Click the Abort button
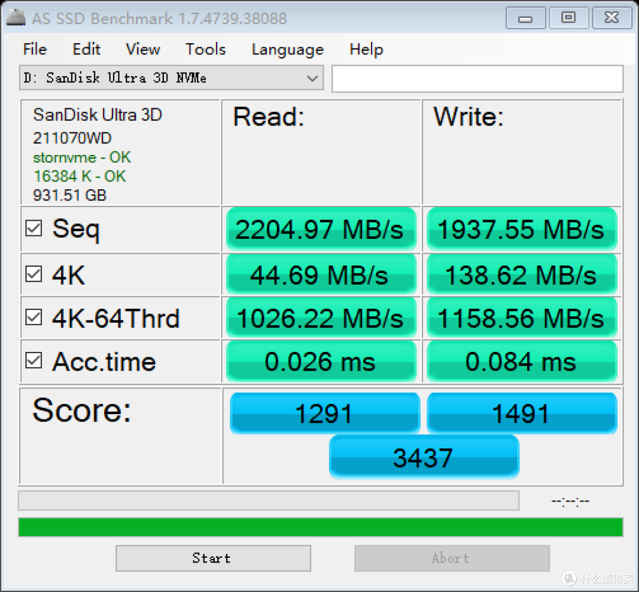This screenshot has height=592, width=639. [x=451, y=558]
